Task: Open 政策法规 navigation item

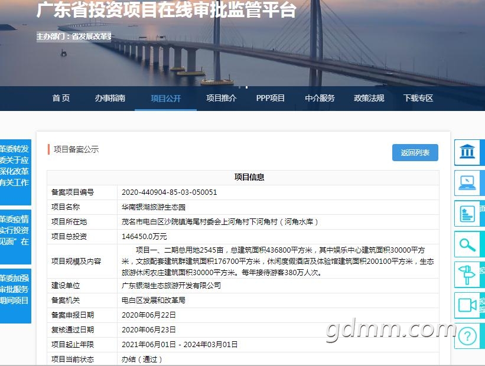Action: (x=369, y=99)
